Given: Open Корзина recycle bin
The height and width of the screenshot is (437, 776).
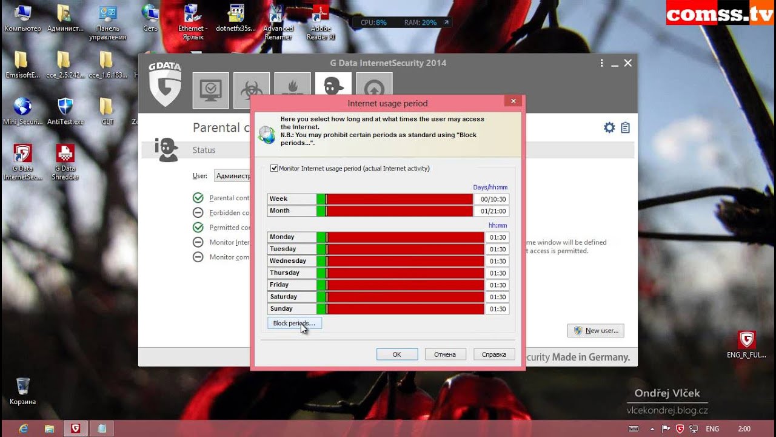Looking at the screenshot, I should click(x=22, y=391).
